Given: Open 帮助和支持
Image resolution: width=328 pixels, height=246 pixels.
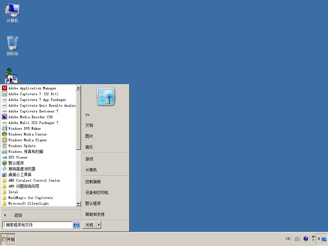Looking at the screenshot, I should (x=95, y=214).
